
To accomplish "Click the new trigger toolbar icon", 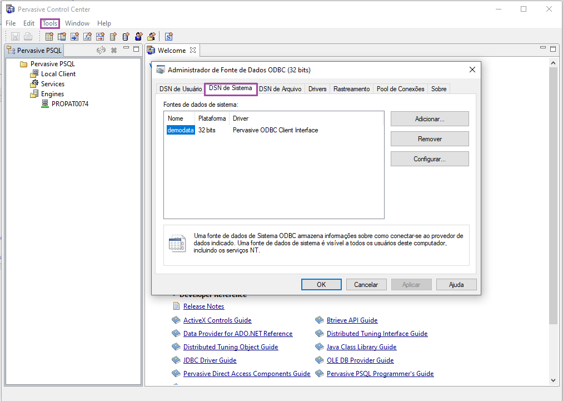I will (x=100, y=36).
